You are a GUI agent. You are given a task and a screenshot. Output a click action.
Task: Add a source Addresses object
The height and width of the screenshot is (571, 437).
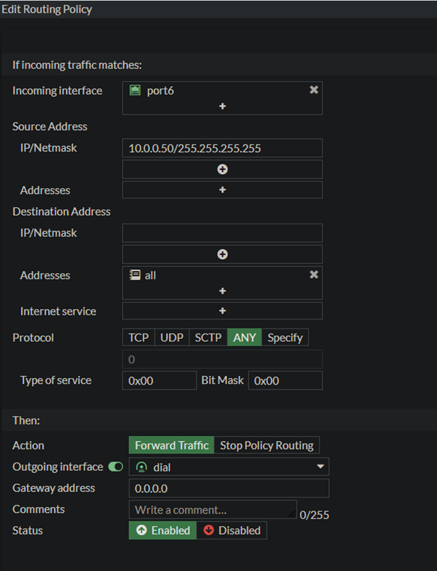click(223, 190)
